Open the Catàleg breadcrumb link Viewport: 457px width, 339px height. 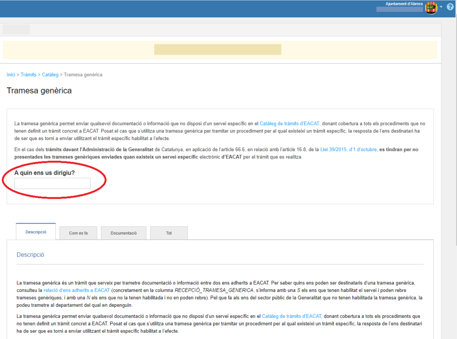coord(50,75)
